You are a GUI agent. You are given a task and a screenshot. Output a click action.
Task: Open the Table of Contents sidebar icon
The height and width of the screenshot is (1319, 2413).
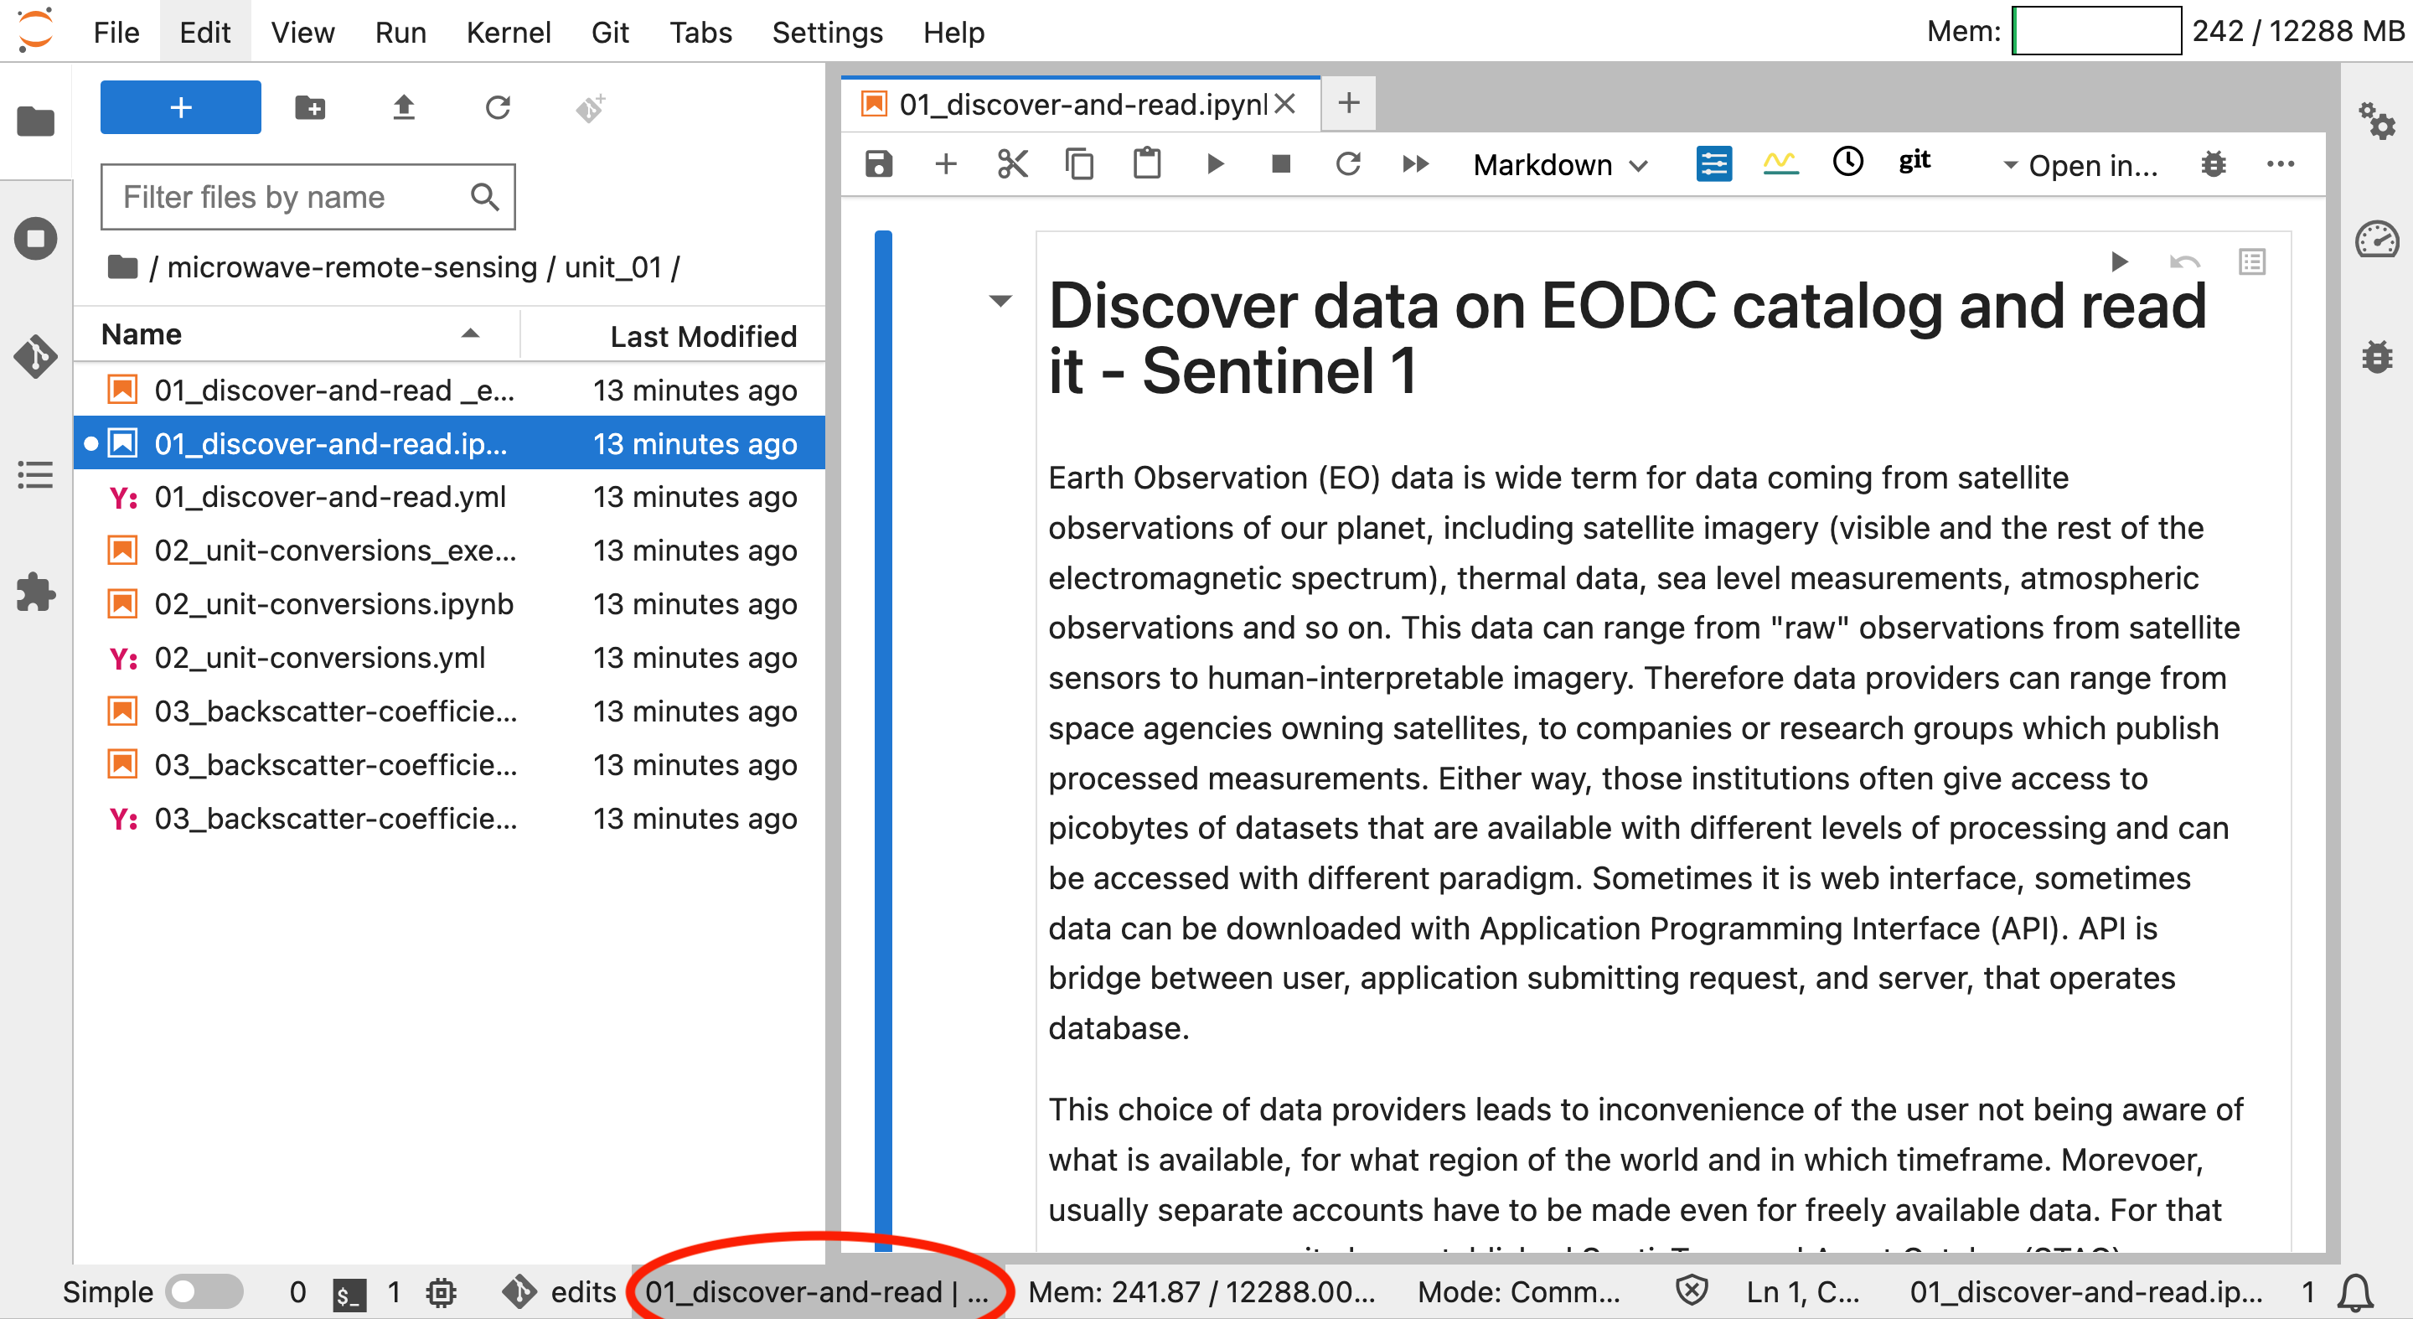click(35, 475)
